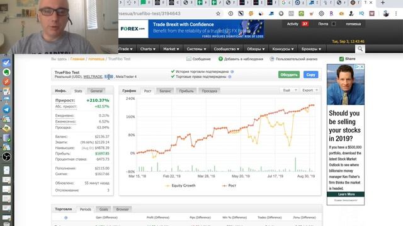Click info icon beside Торговые права подтверждены
Screen dimensions: 403x226
pyautogui.click(x=229, y=77)
